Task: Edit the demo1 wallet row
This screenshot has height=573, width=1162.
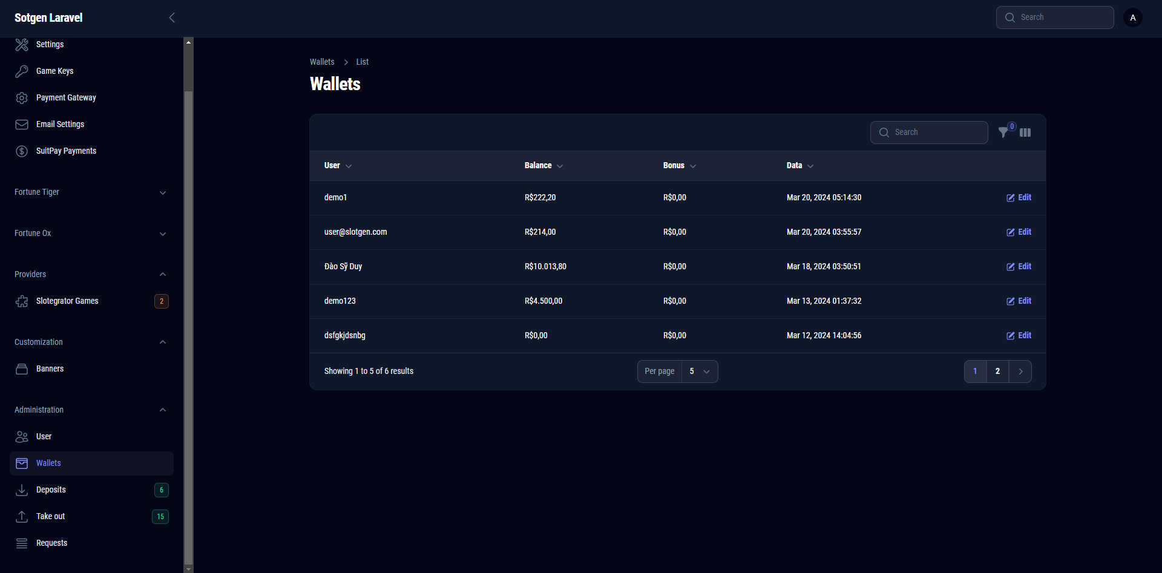Action: coord(1019,198)
